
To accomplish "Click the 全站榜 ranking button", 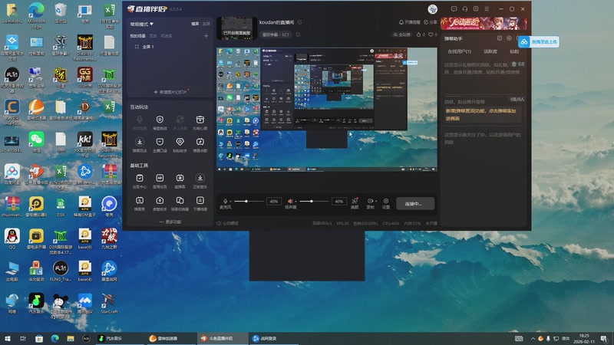I will click(402, 34).
